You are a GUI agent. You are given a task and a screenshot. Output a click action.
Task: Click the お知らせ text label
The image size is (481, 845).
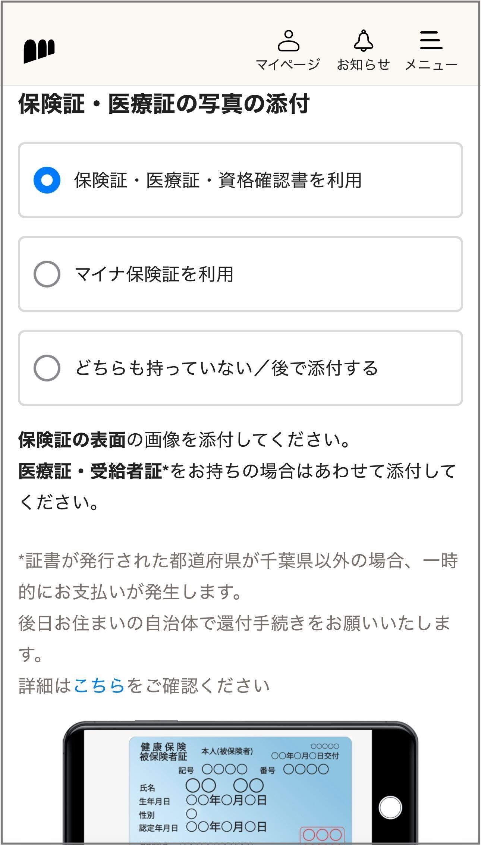pos(363,65)
